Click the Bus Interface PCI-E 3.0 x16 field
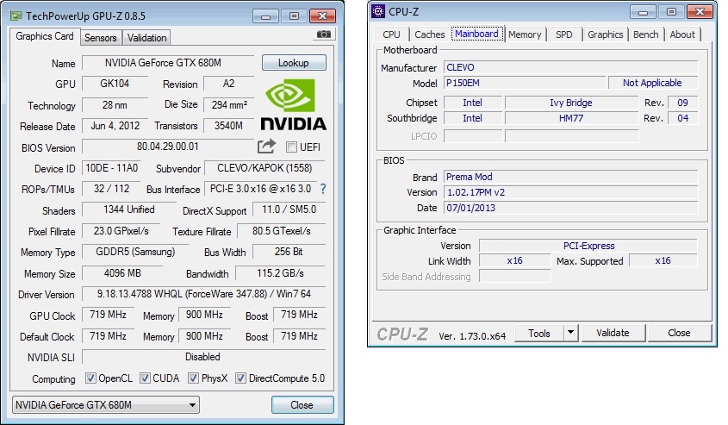728x425 pixels. pos(260,189)
